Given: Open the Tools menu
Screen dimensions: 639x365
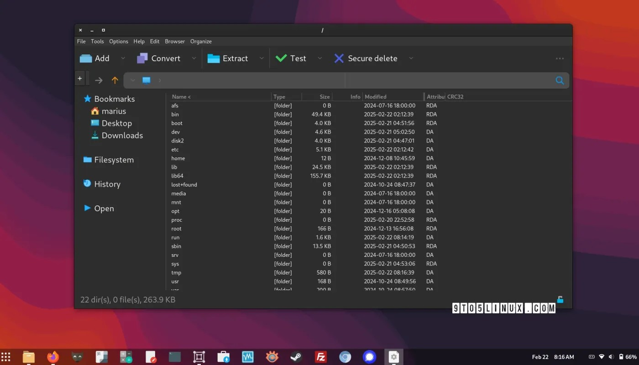Looking at the screenshot, I should 97,41.
